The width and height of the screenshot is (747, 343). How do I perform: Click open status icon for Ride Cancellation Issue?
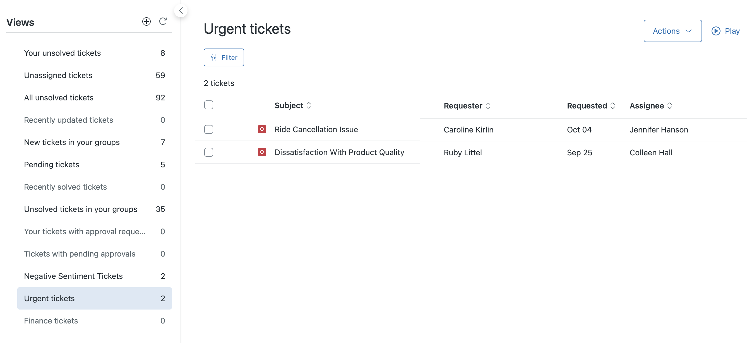click(261, 129)
